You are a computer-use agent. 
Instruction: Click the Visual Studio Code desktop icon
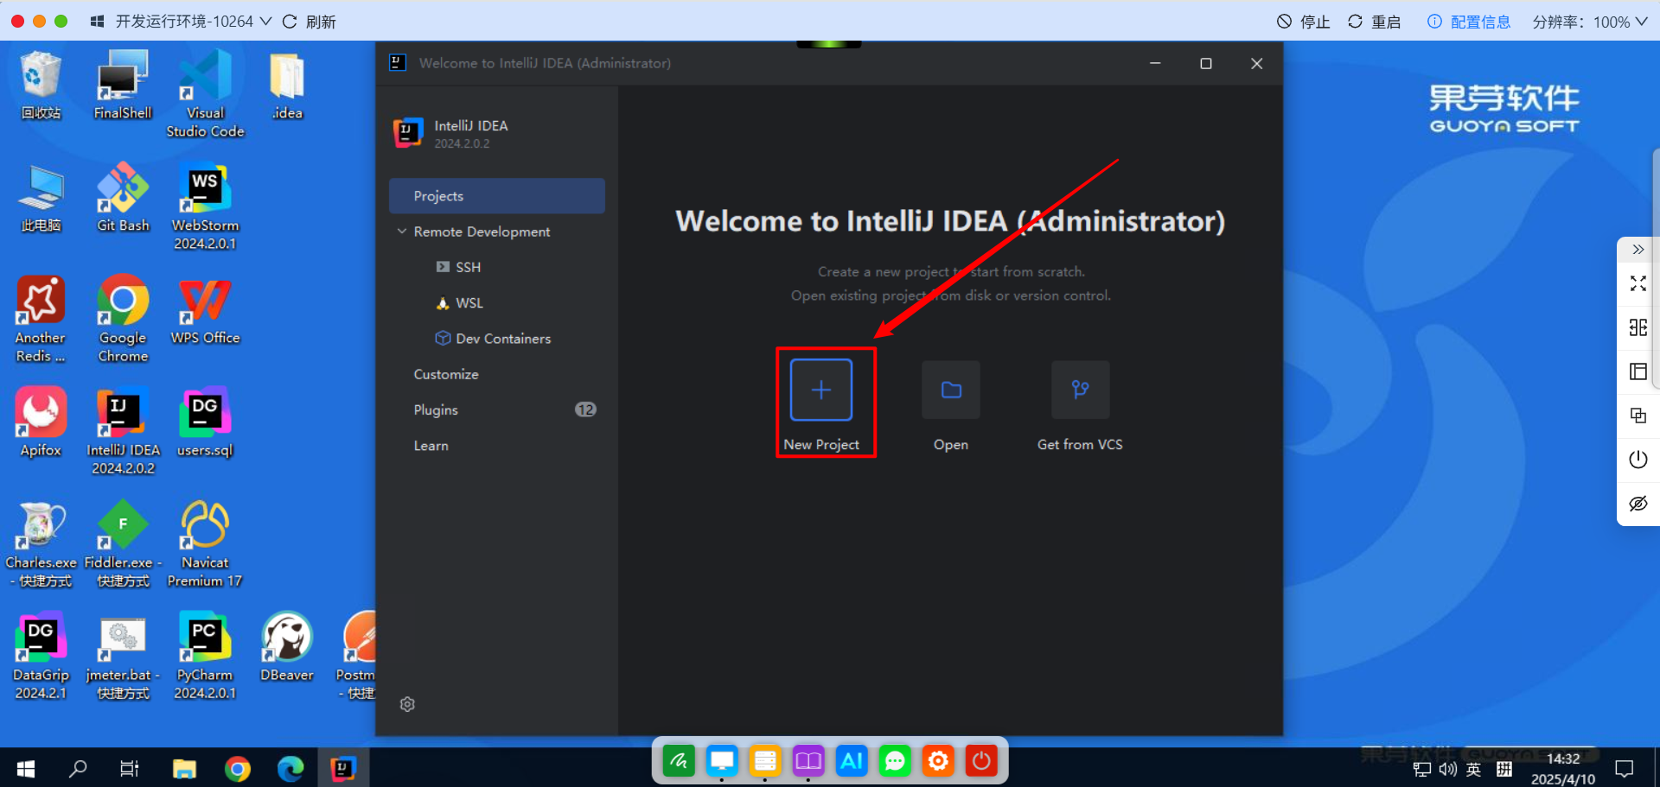point(205,93)
